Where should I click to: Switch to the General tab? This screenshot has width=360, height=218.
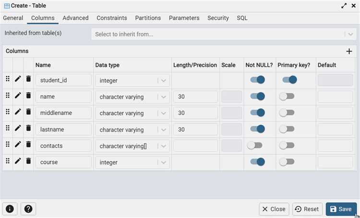(13, 18)
